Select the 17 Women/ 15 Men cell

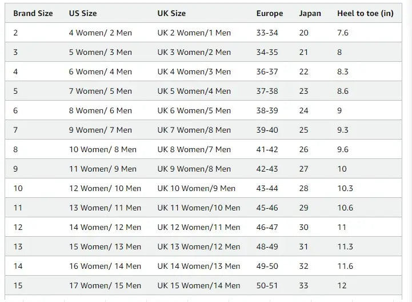[x=105, y=285]
